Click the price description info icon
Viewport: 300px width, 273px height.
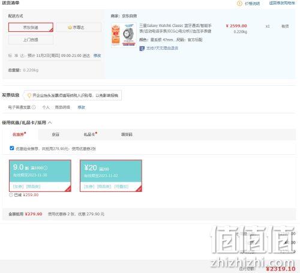(x=239, y=4)
